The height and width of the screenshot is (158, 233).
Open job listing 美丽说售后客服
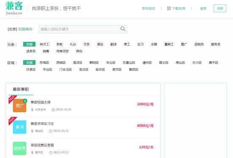click(42, 145)
